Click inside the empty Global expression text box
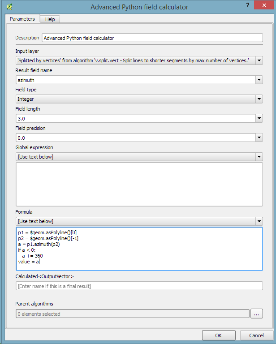Screen dimensions: 276x344 [x=139, y=184]
